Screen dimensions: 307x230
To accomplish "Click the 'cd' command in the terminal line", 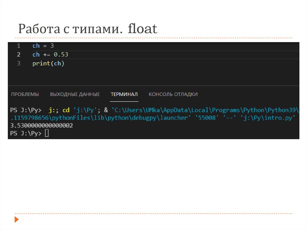I will [x=66, y=110].
